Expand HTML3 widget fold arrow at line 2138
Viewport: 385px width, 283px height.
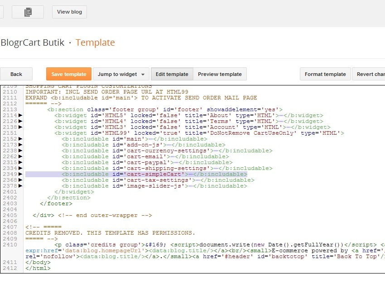pos(20,127)
